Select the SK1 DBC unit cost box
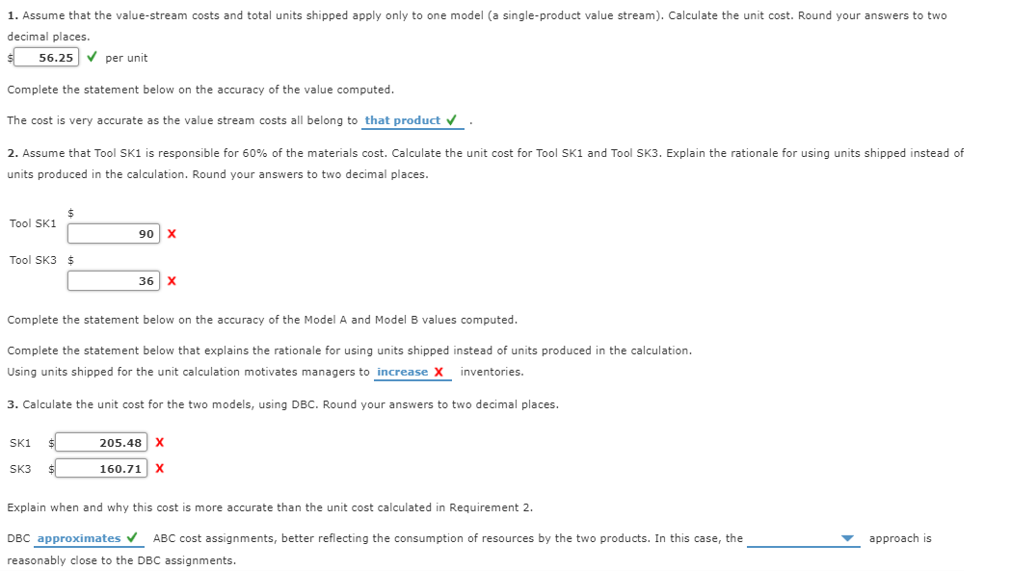Screen dimensions: 1010x571 101,443
